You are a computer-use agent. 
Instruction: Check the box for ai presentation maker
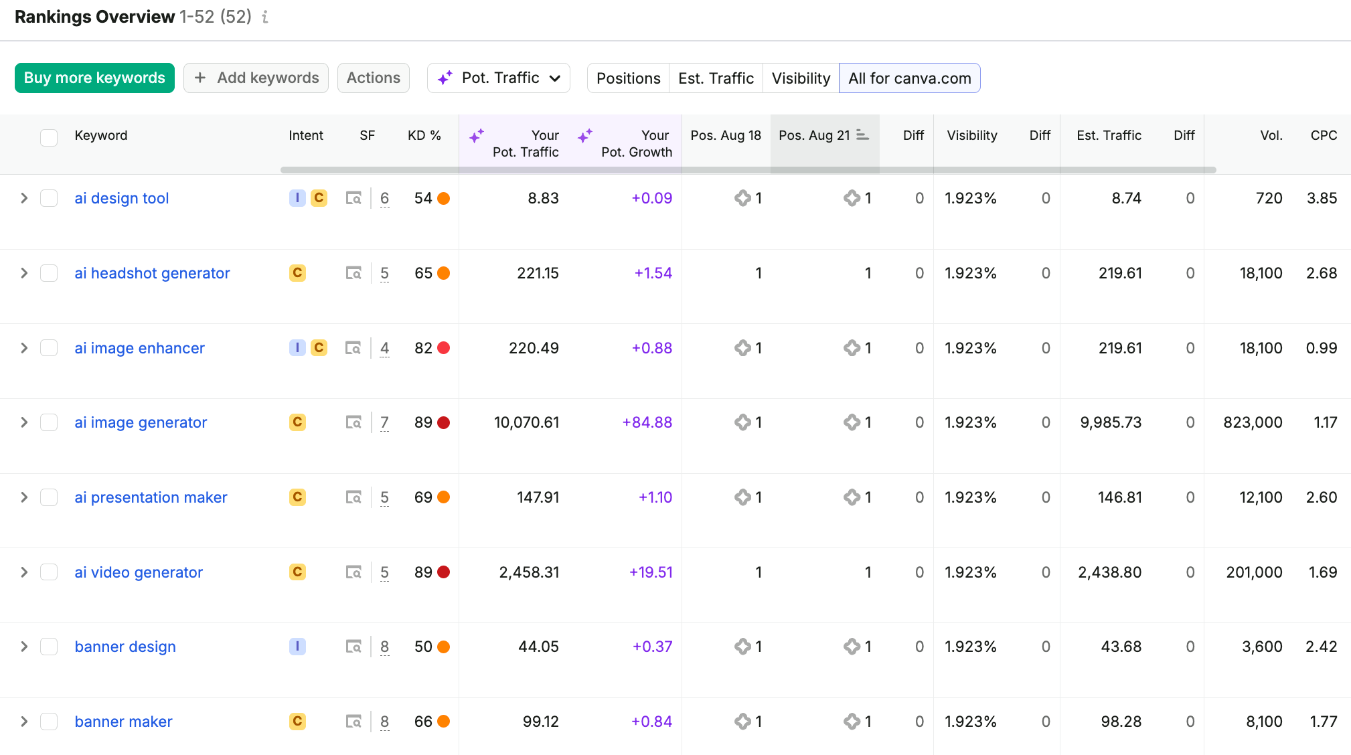(49, 497)
